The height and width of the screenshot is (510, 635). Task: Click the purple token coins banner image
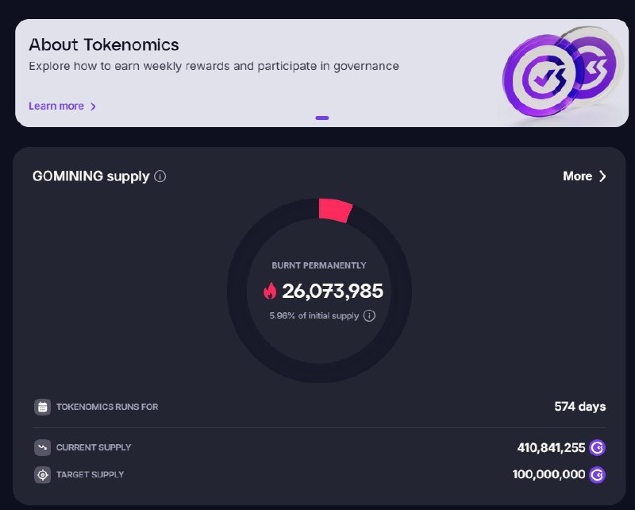point(562,73)
